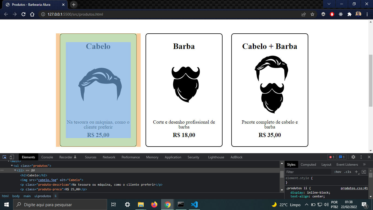This screenshot has width=373, height=210.
Task: Collapse the selected li node arrow
Action: [x=15, y=170]
